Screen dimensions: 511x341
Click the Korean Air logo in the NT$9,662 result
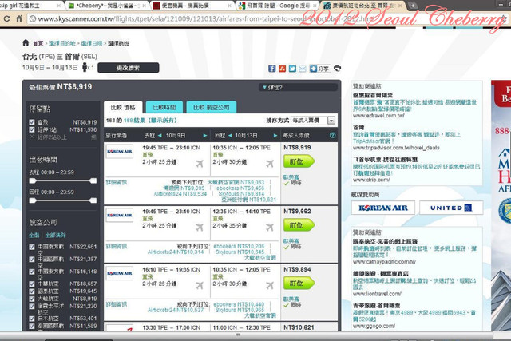[120, 215]
